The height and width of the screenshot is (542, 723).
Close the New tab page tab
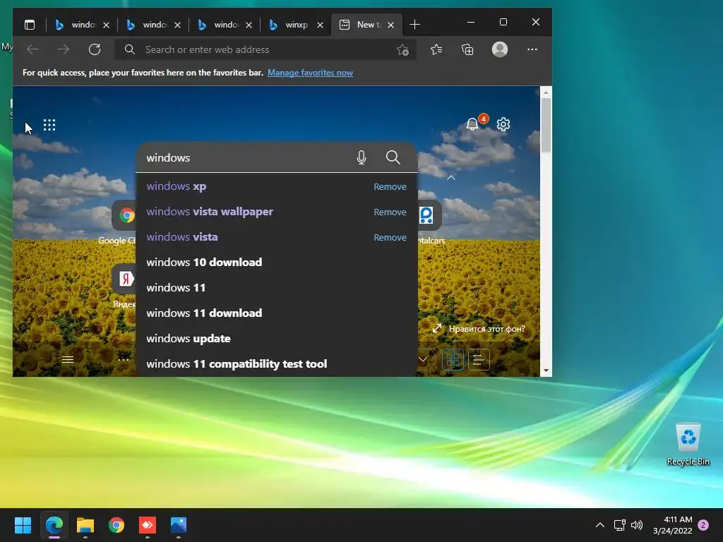390,25
